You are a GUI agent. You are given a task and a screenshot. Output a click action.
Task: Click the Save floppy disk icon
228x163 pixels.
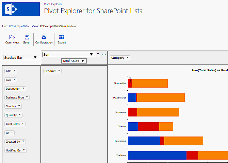(27, 37)
